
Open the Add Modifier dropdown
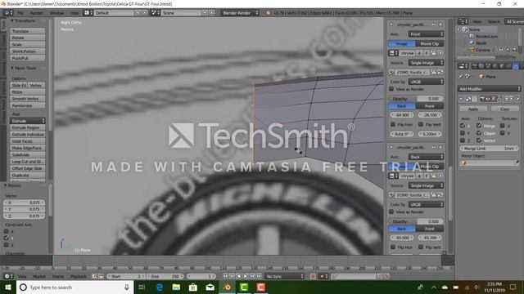pos(490,89)
